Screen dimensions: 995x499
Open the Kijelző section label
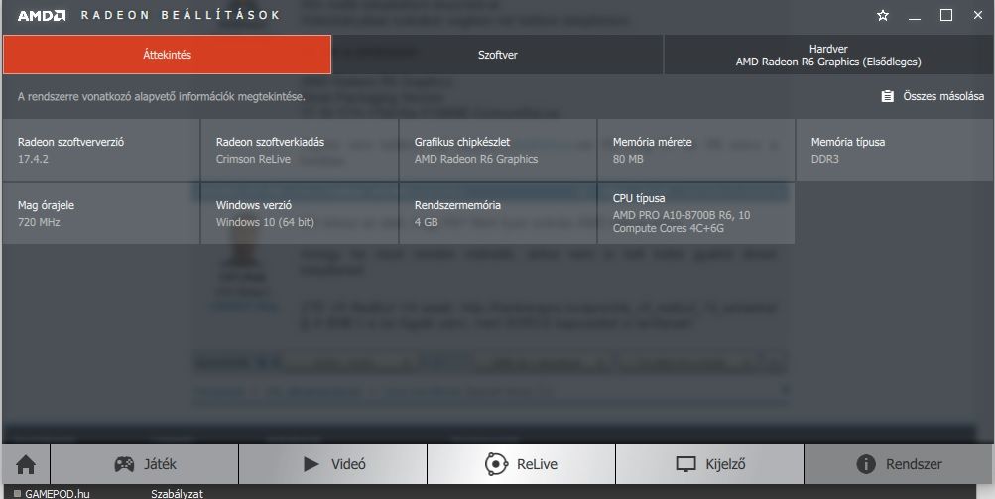725,464
